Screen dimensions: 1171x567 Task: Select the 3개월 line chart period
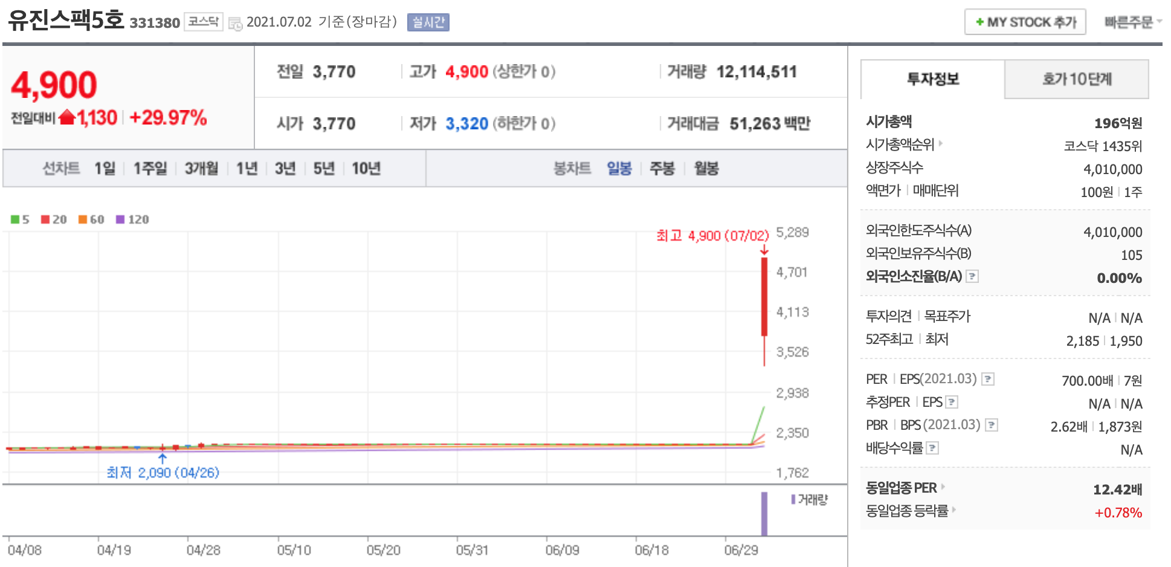201,168
